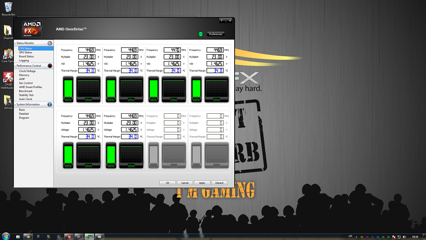
Task: Click the CPU0 Thermal Margin value
Action: coord(87,70)
